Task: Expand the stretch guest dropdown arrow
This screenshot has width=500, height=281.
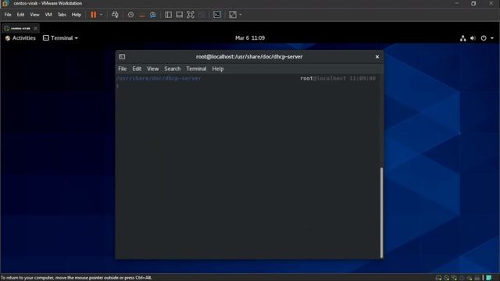Action: tap(241, 15)
